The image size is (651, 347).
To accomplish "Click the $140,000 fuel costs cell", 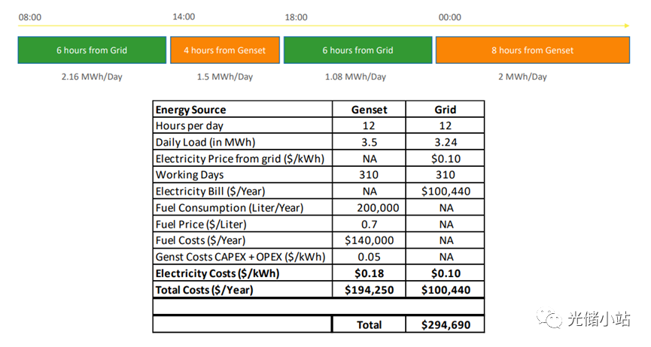I will (370, 240).
